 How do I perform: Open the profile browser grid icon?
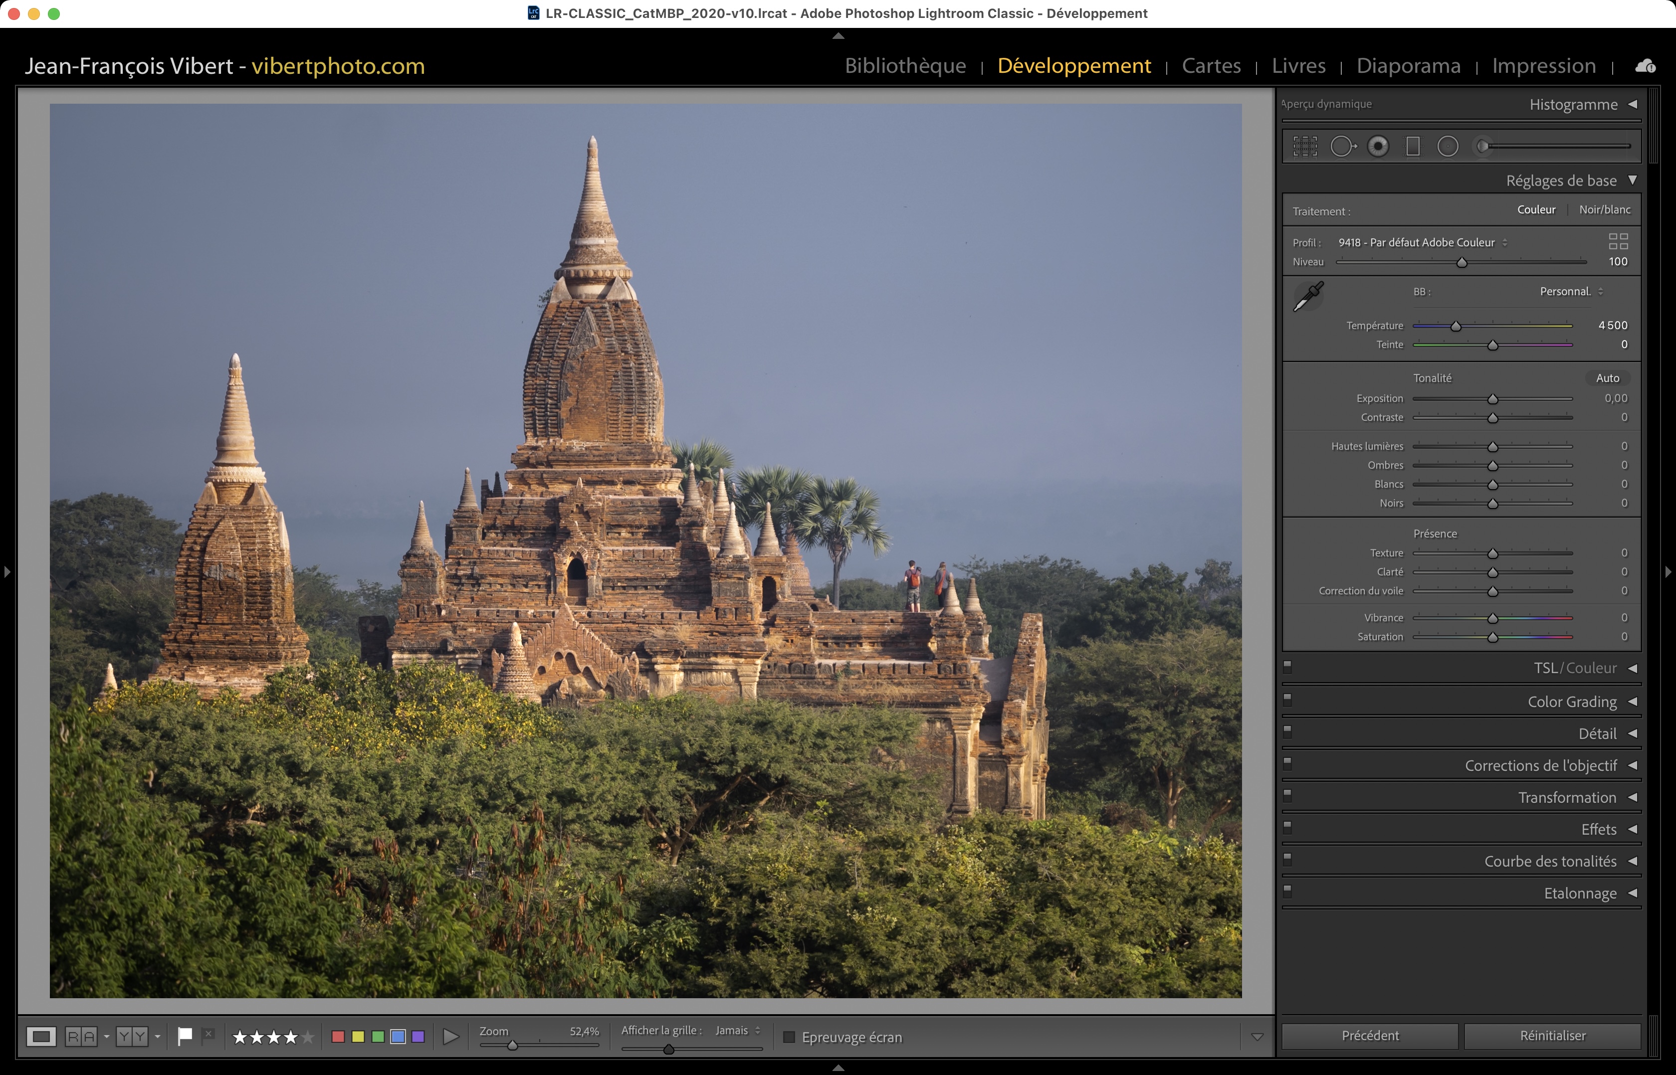tap(1618, 241)
